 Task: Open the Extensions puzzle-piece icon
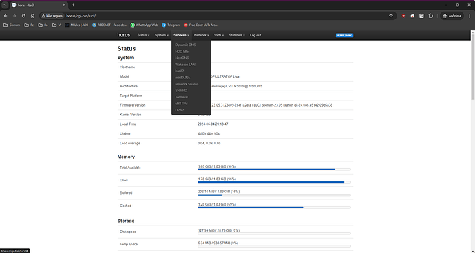tap(431, 16)
